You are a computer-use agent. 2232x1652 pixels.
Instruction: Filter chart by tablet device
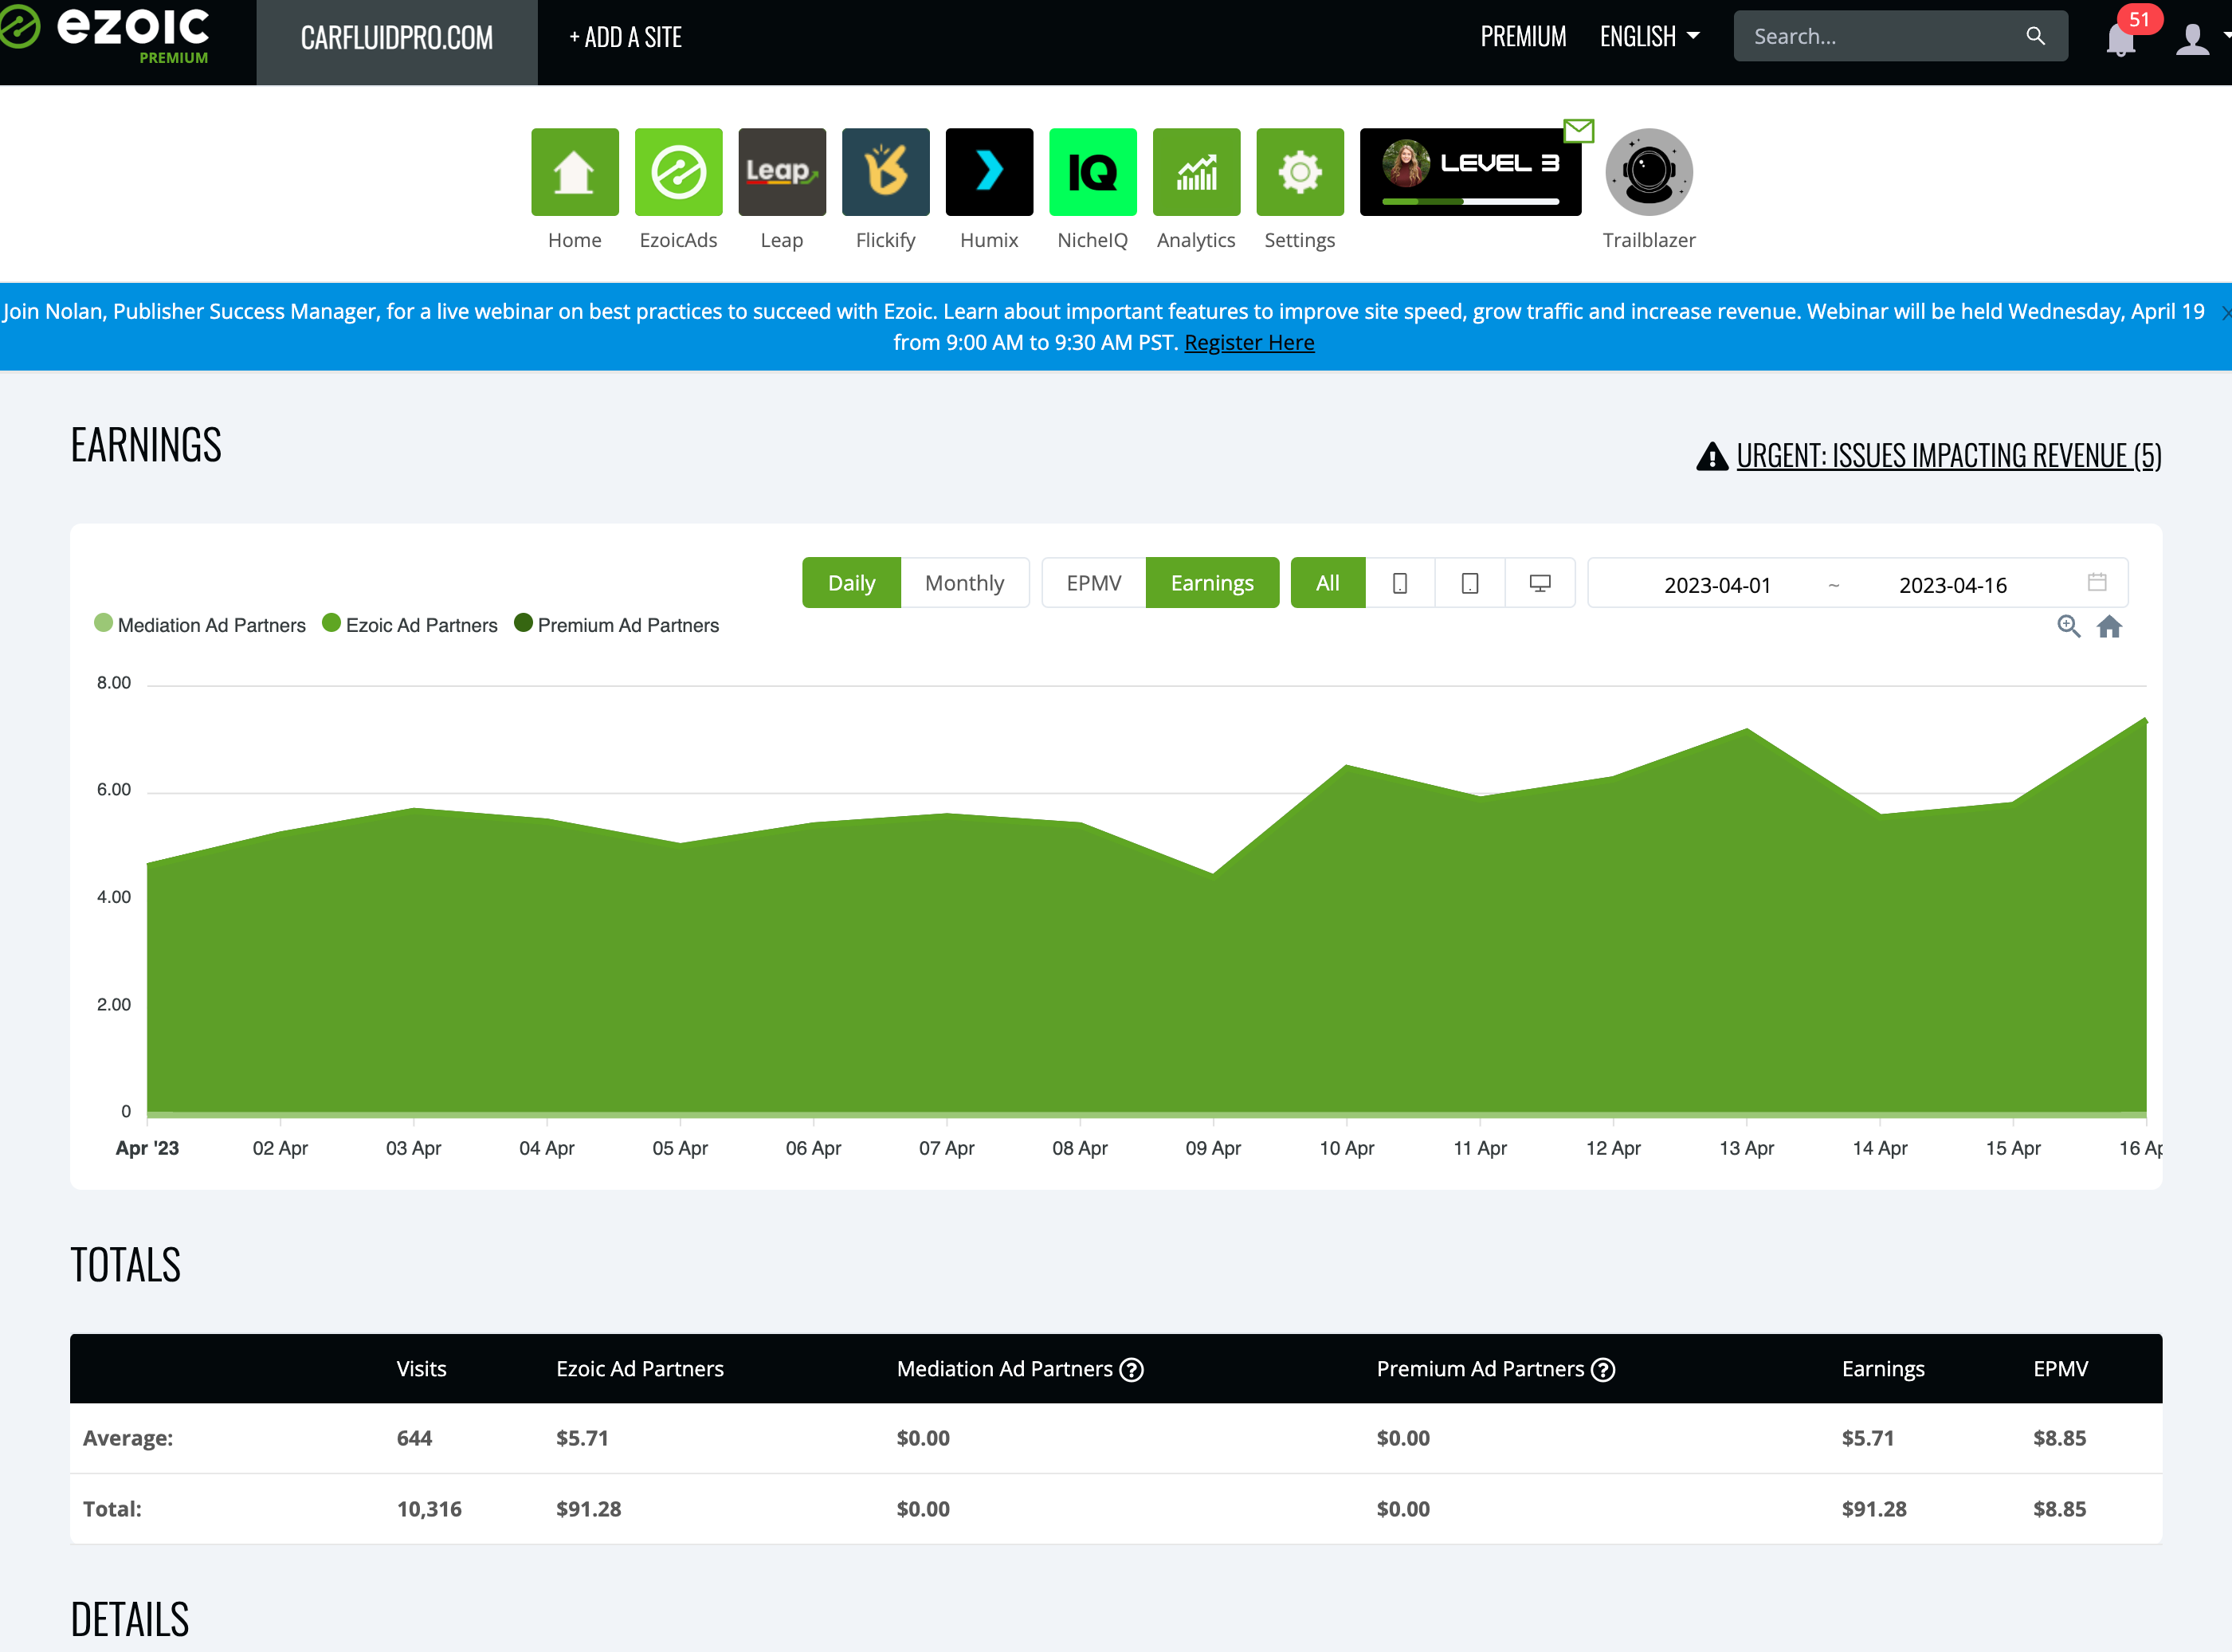(x=1470, y=582)
